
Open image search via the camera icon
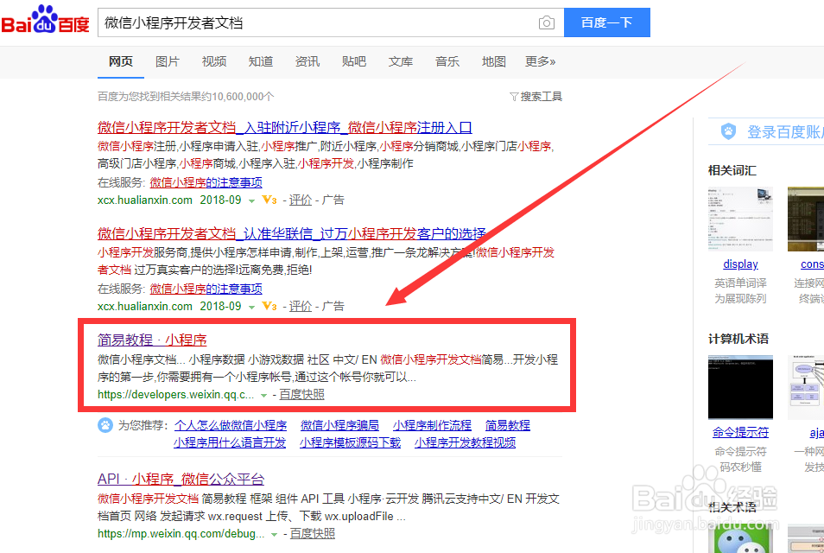[x=546, y=22]
